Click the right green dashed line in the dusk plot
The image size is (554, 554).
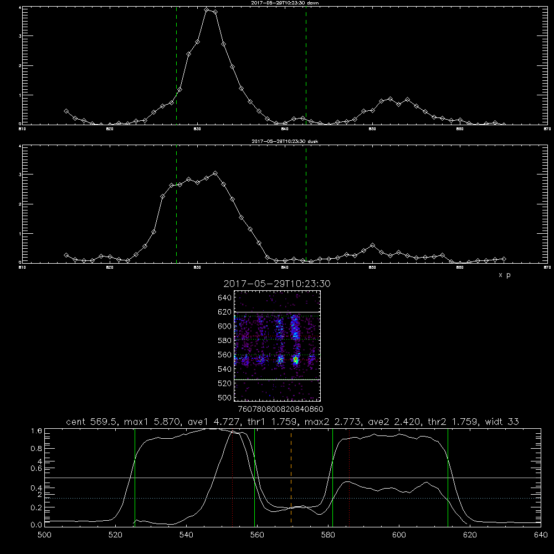click(306, 204)
